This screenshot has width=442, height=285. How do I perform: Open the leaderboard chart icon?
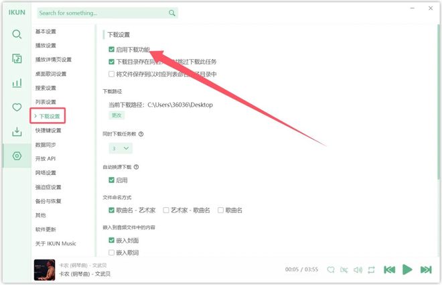tap(17, 83)
